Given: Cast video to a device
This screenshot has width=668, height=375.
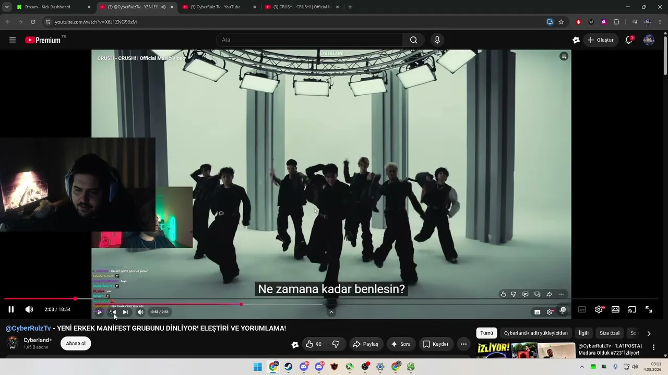Looking at the screenshot, I should click(x=632, y=309).
